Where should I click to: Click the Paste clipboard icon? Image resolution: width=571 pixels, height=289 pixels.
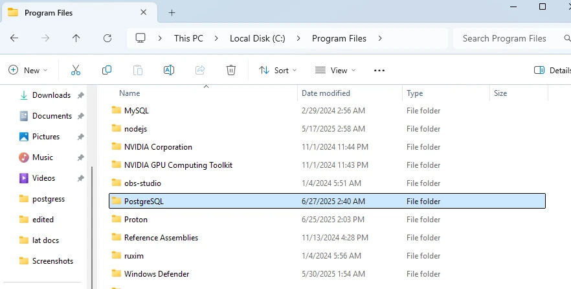click(138, 70)
